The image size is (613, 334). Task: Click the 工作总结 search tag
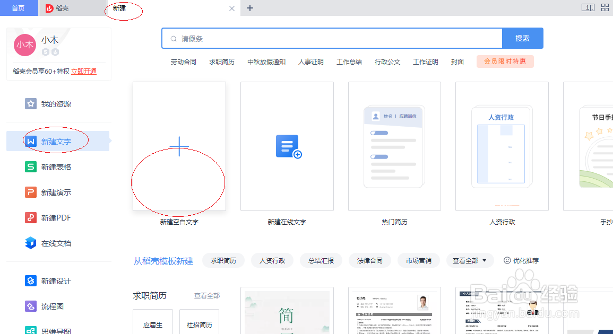tap(349, 61)
